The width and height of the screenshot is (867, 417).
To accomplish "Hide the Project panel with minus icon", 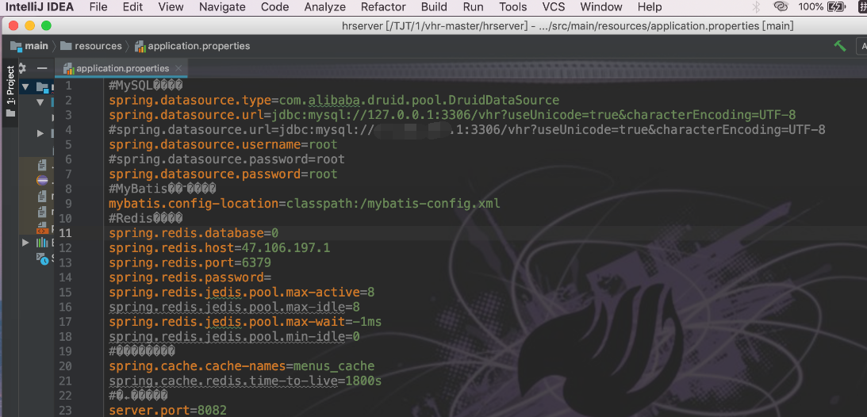I will (x=42, y=68).
